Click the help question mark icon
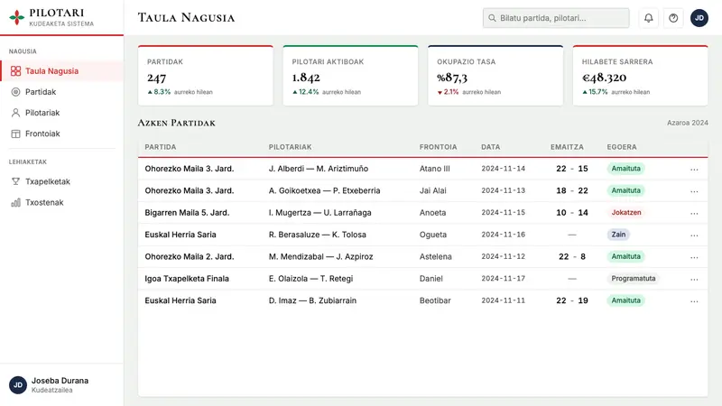 [673, 18]
